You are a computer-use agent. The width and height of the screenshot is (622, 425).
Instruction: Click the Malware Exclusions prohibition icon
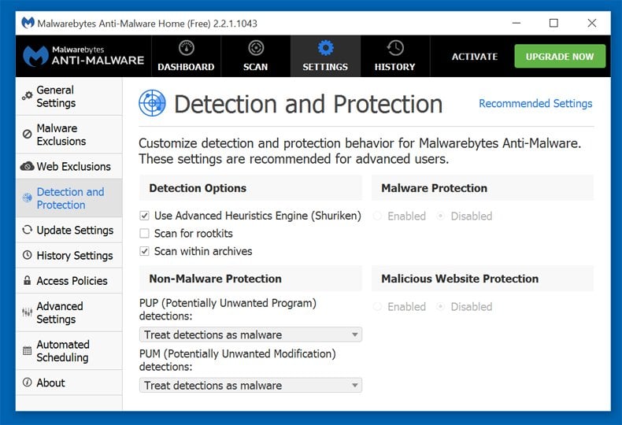coord(27,134)
